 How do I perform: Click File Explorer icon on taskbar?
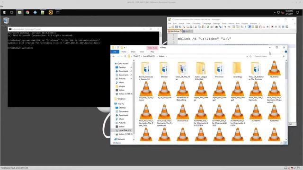point(19,12)
